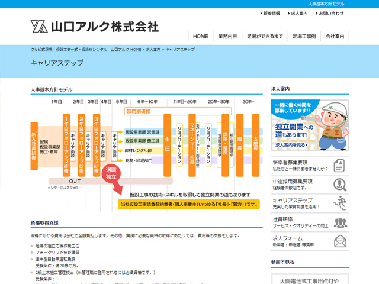Click the recruiting banner with helmeted worker
This screenshot has width=379, height=284.
(x=310, y=125)
